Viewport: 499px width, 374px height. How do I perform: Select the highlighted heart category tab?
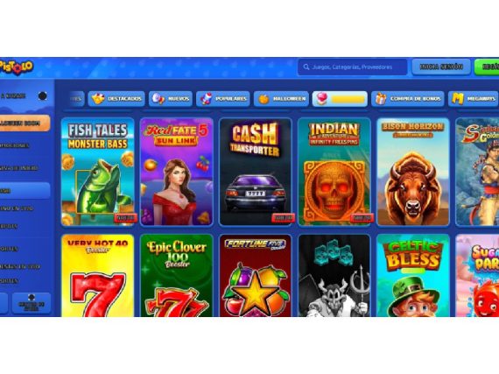[x=340, y=99]
